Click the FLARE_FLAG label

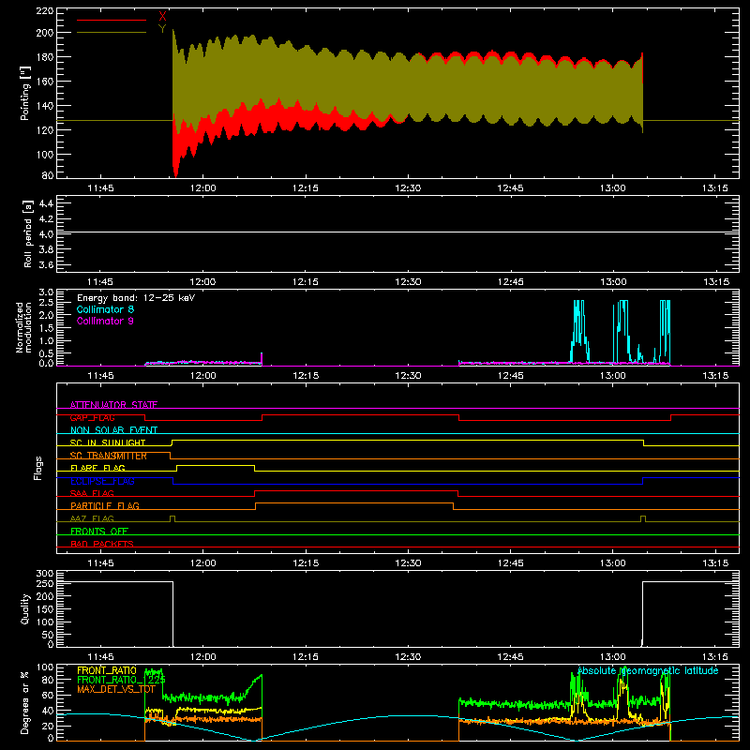pyautogui.click(x=97, y=468)
